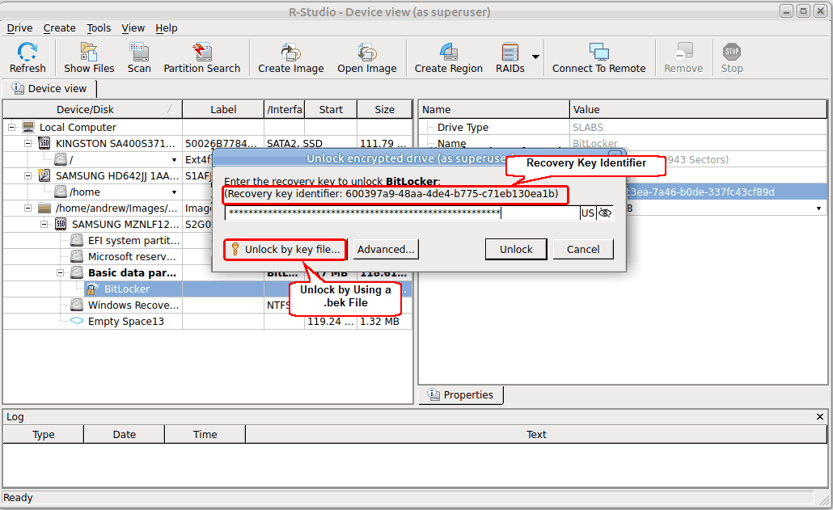Click Open Image in the toolbar
The height and width of the screenshot is (510, 833).
pos(366,53)
